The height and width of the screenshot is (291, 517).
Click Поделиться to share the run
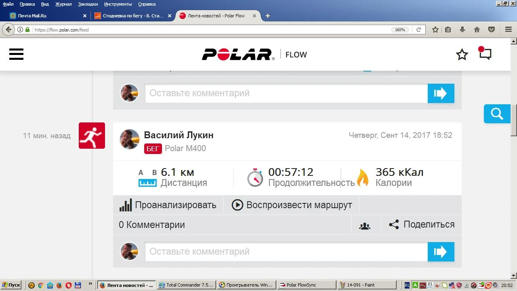click(x=422, y=224)
